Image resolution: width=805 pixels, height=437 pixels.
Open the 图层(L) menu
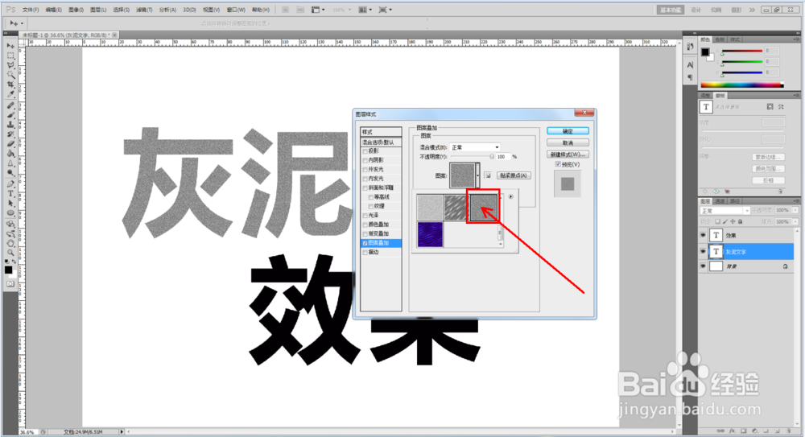coord(98,10)
